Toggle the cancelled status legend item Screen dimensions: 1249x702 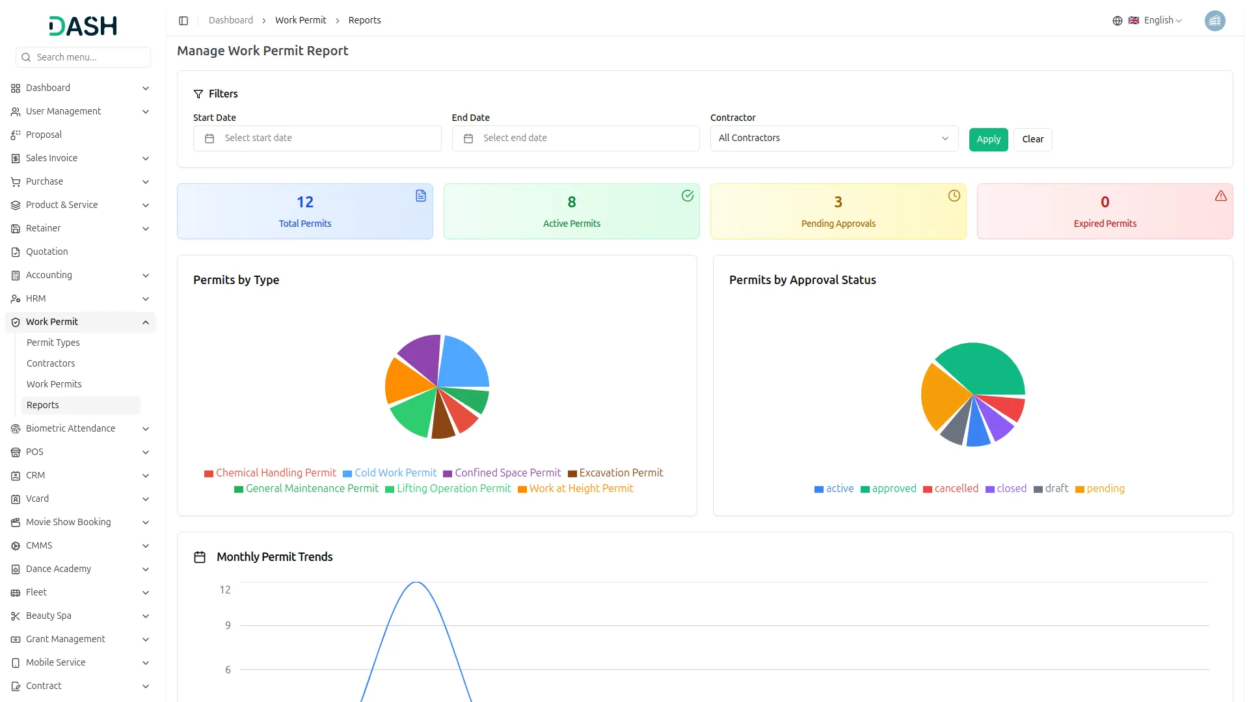[950, 489]
